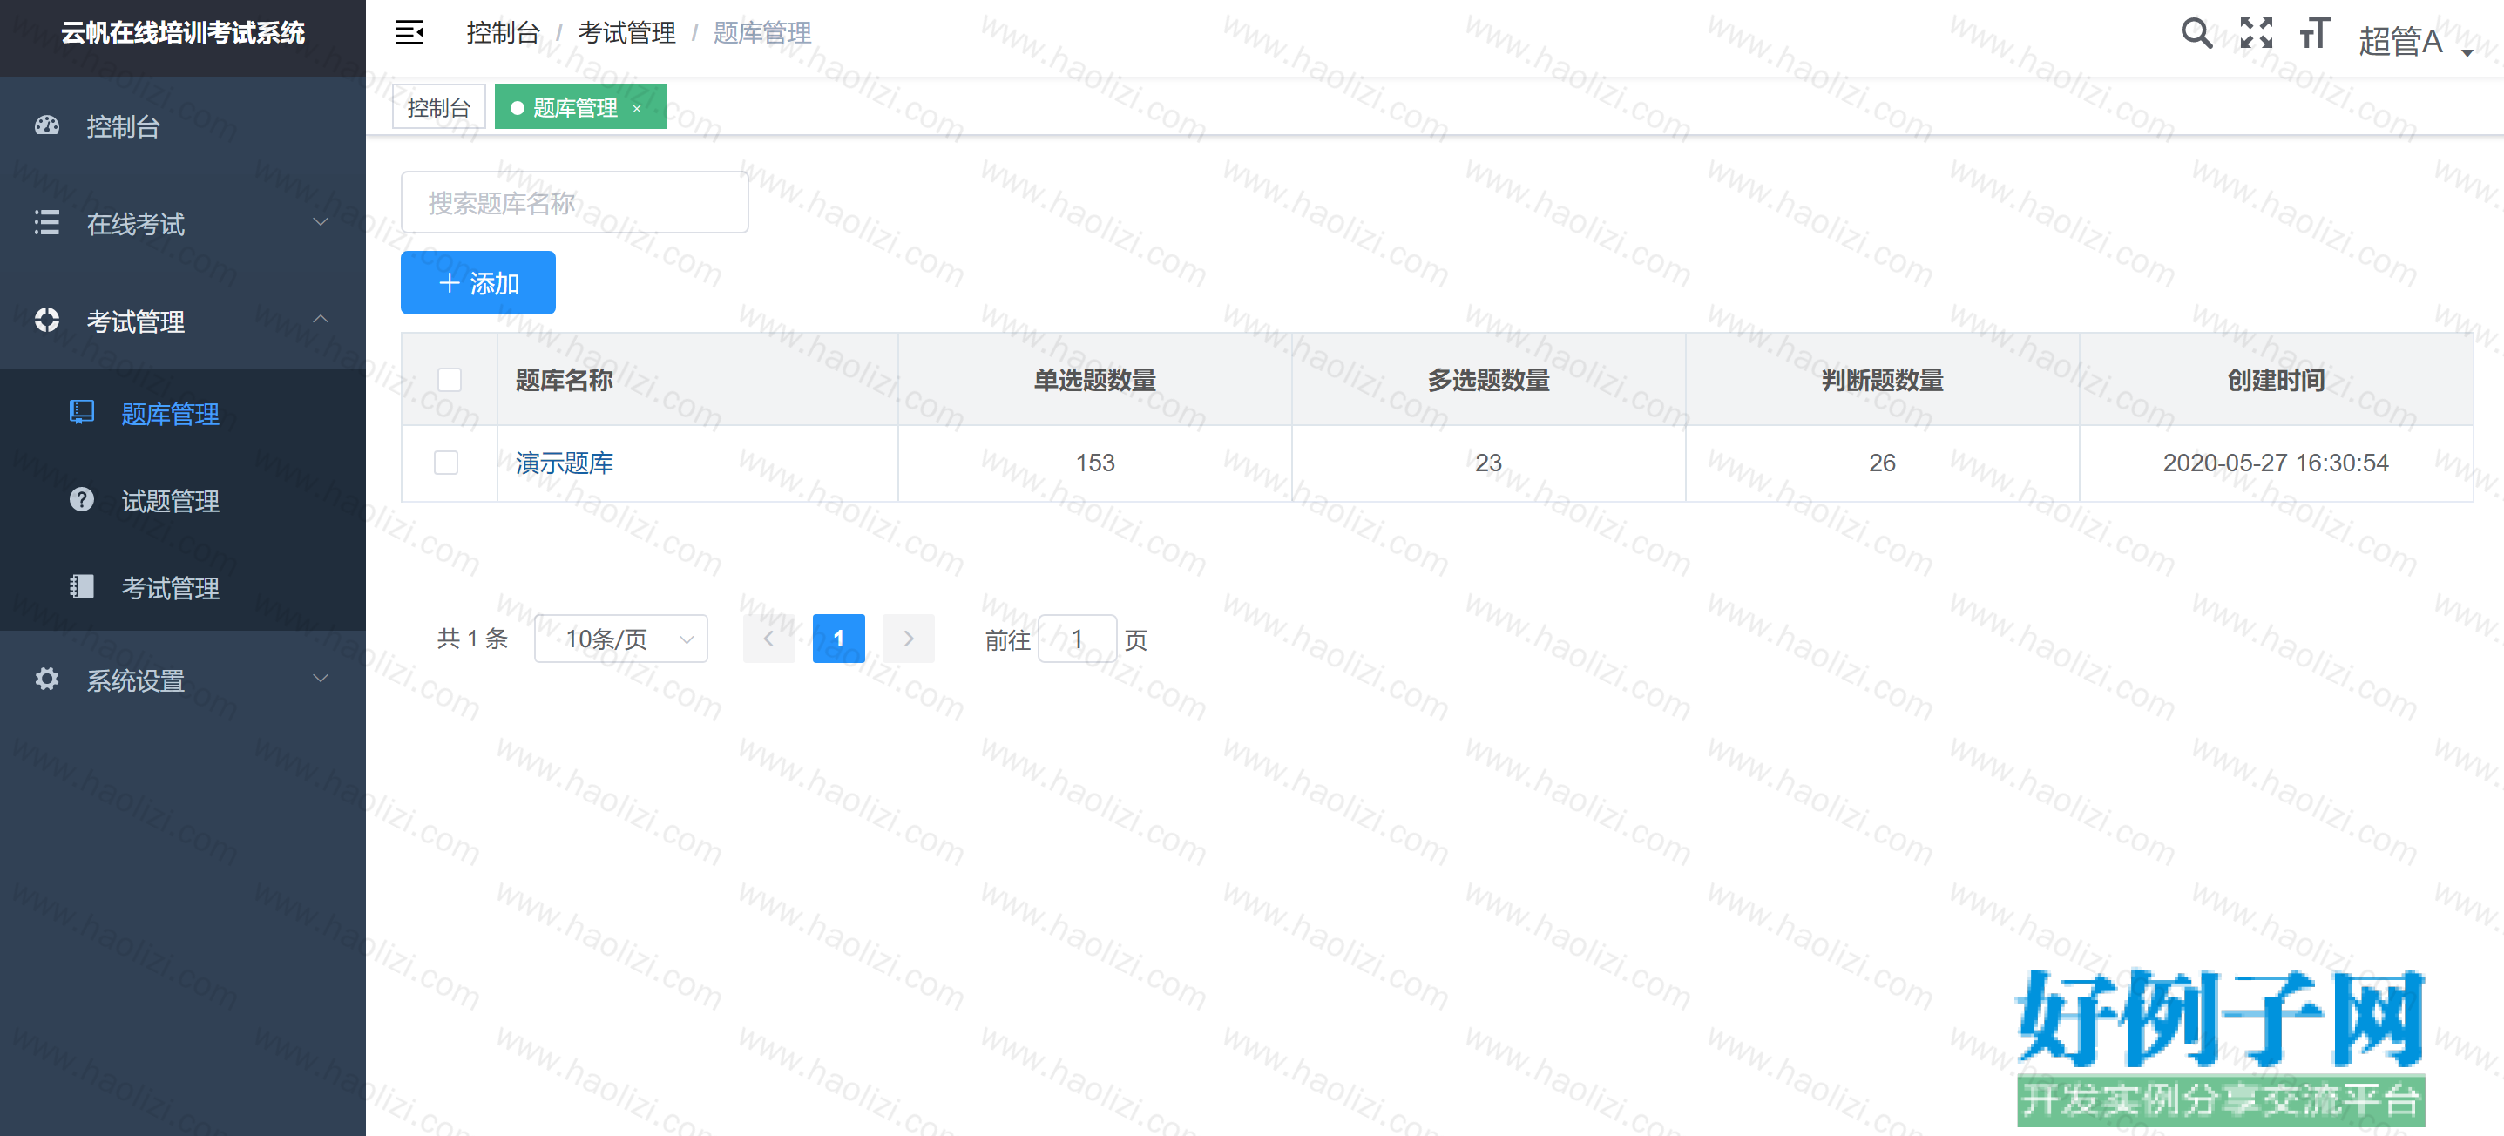Select the 考试管理 submenu item
Image resolution: width=2504 pixels, height=1136 pixels.
tap(183, 587)
